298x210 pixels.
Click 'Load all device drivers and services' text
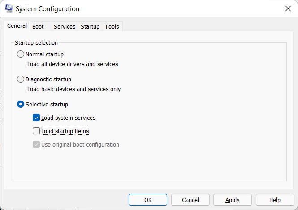pos(73,64)
